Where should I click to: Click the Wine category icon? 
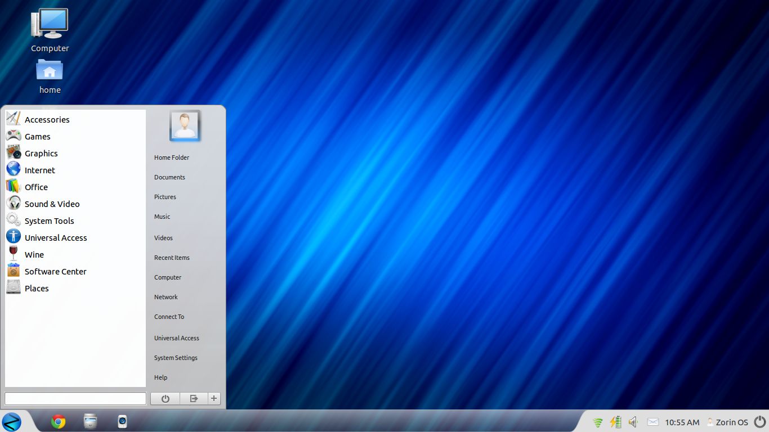coord(14,253)
